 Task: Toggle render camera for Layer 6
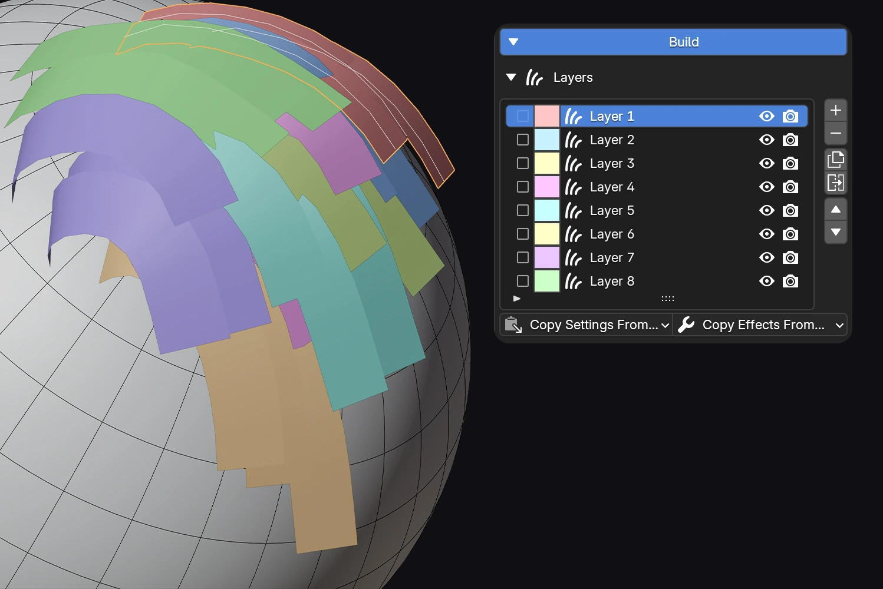coord(790,234)
